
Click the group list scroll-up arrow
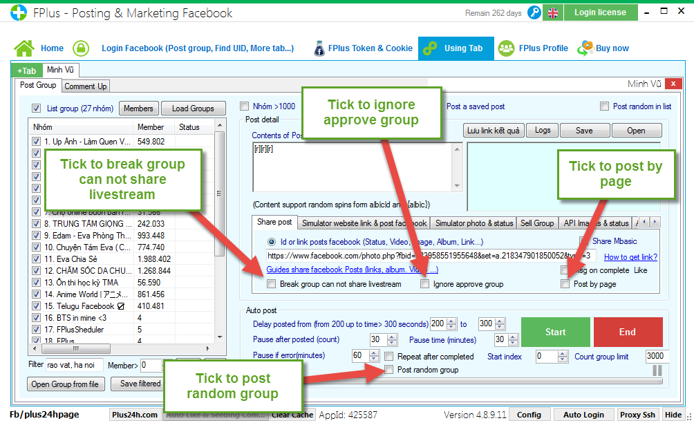point(220,125)
